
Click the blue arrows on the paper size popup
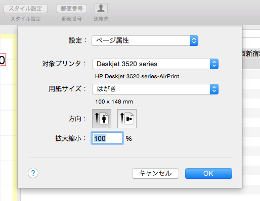[214, 89]
